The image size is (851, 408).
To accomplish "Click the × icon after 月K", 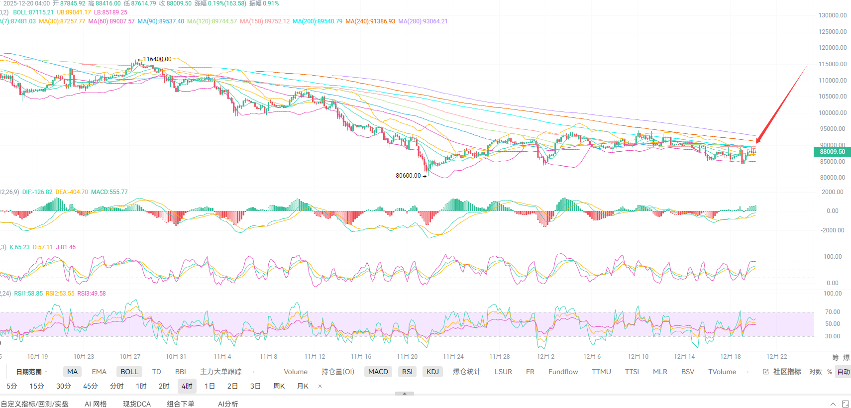I will (x=320, y=386).
